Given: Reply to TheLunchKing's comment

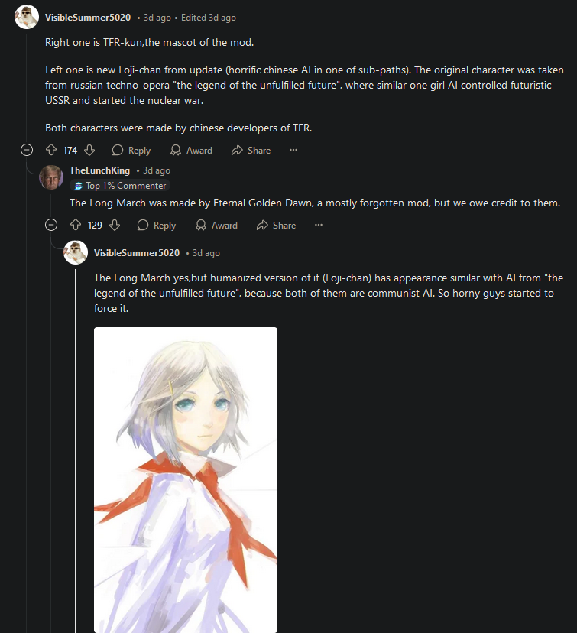Looking at the screenshot, I should (x=157, y=225).
